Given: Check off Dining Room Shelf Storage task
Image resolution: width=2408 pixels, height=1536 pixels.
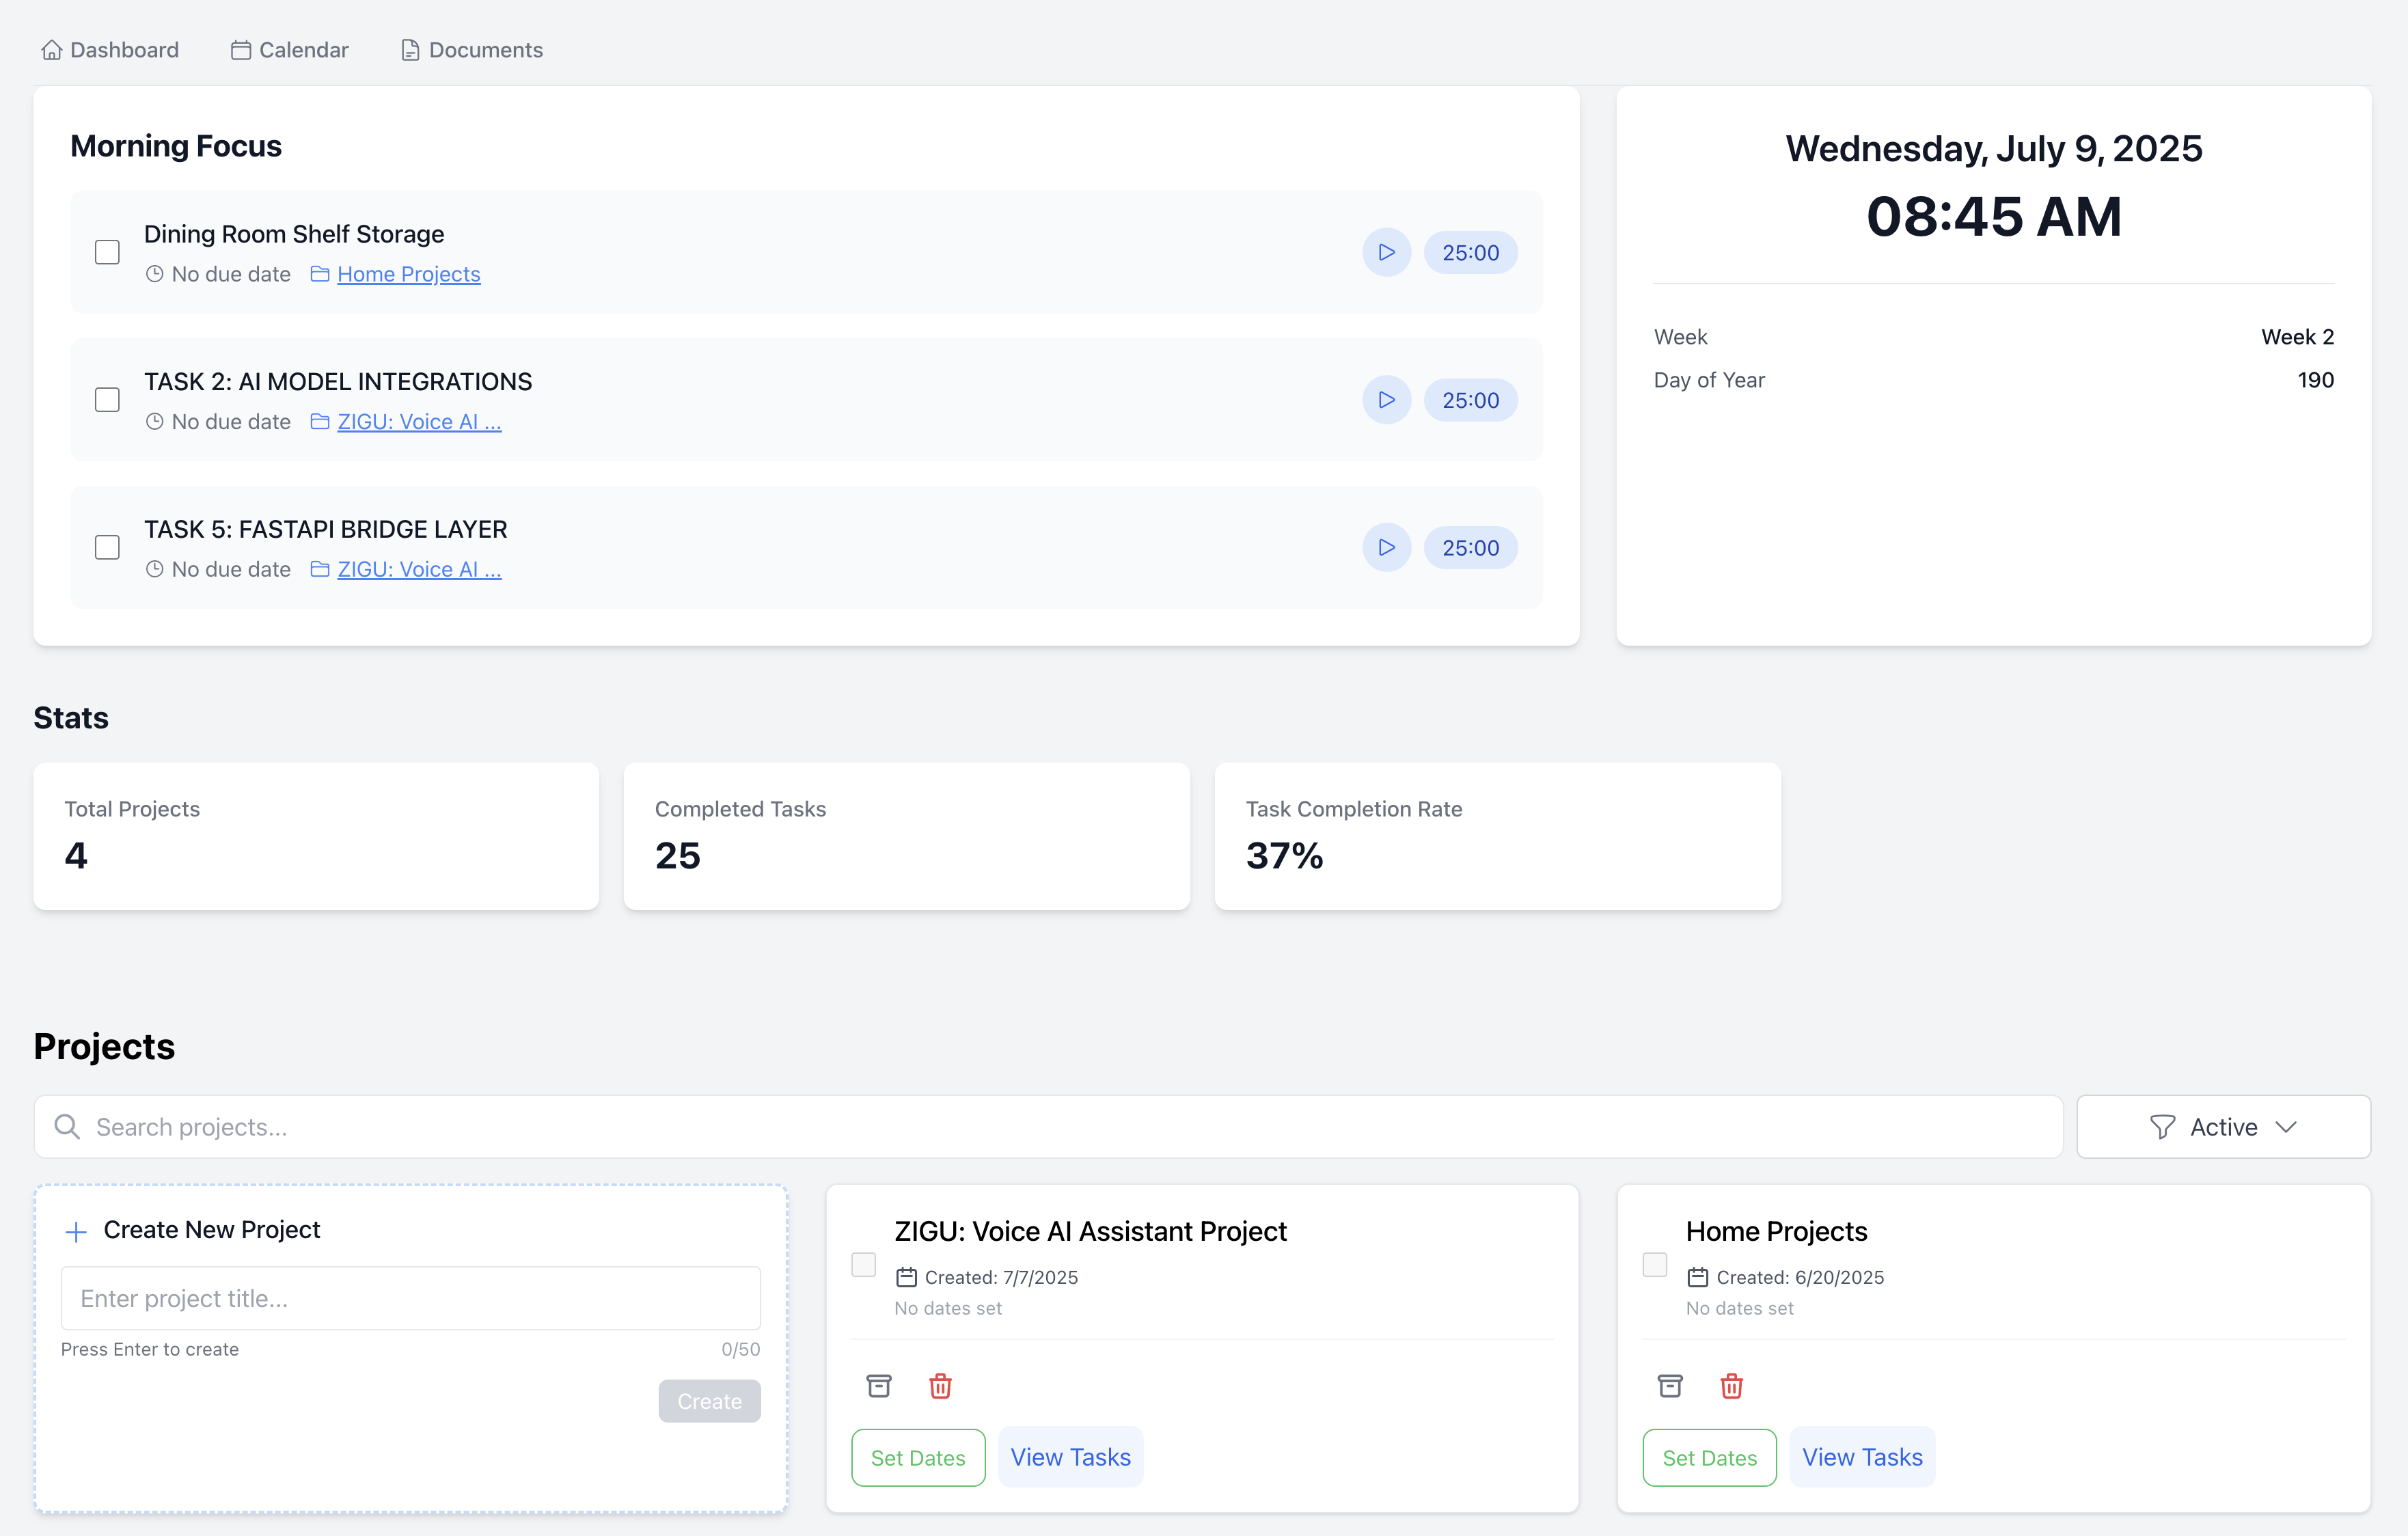Looking at the screenshot, I should point(107,252).
